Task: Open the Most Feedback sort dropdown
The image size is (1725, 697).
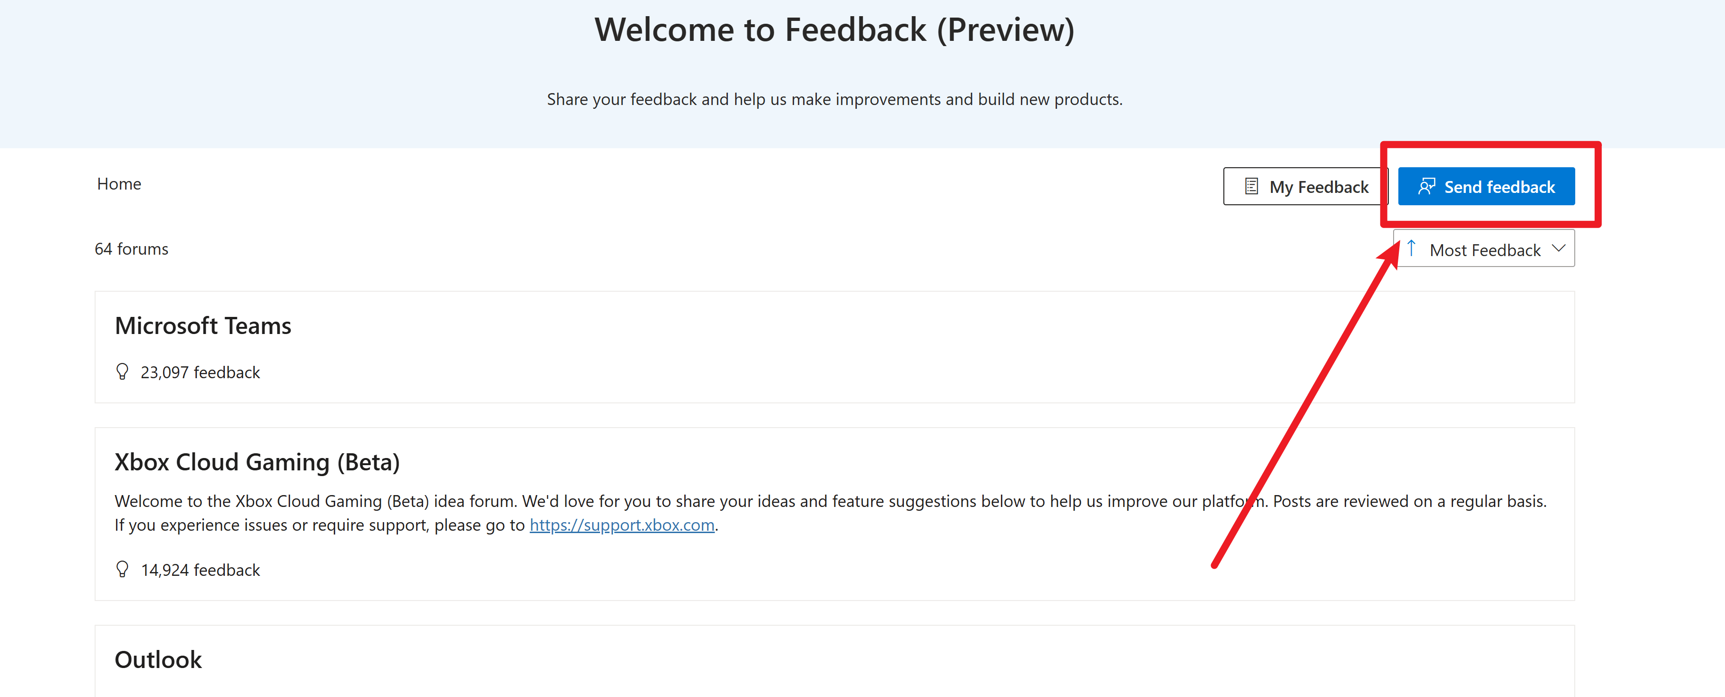Action: (x=1483, y=249)
